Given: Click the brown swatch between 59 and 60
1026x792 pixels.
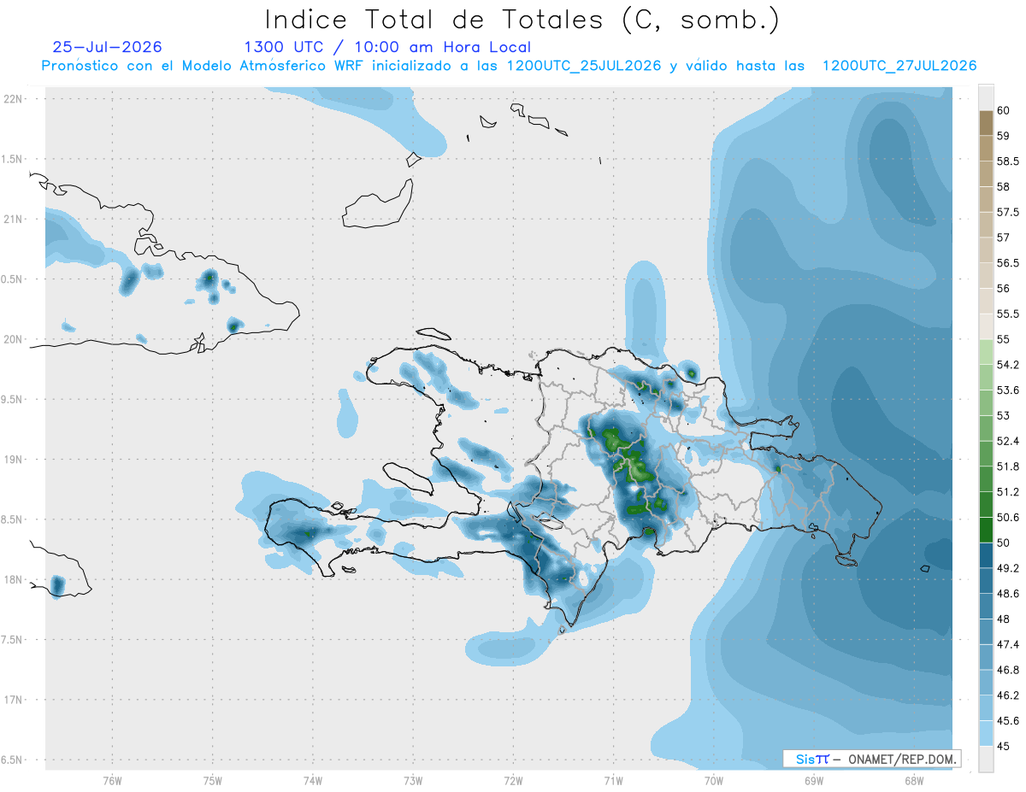Looking at the screenshot, I should [x=986, y=123].
